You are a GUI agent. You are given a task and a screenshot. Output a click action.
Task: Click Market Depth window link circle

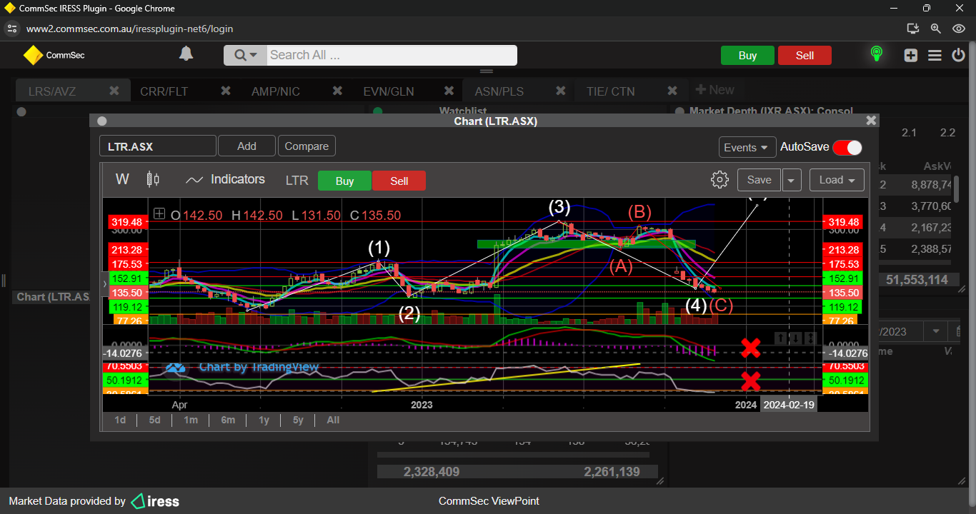point(679,111)
